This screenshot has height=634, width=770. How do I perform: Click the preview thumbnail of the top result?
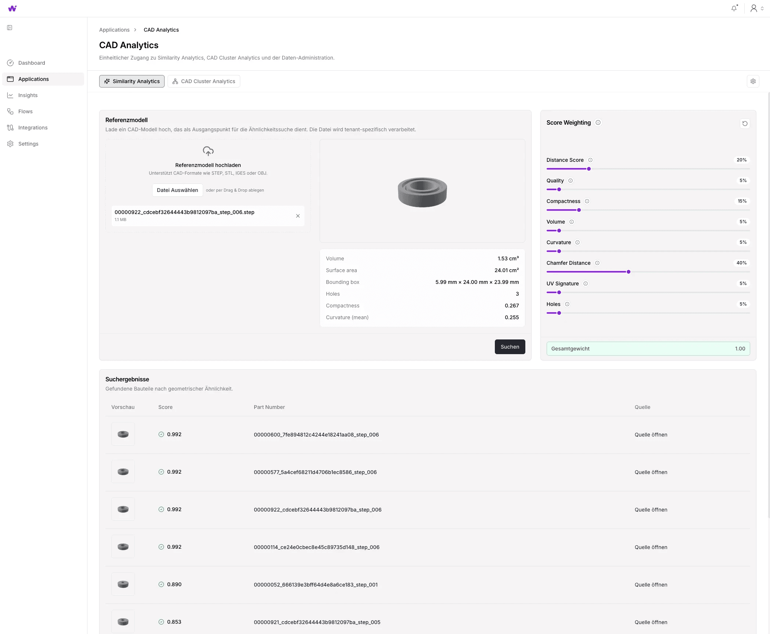tap(123, 434)
